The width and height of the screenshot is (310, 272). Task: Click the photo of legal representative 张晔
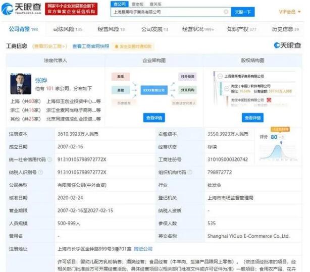[x=21, y=84]
